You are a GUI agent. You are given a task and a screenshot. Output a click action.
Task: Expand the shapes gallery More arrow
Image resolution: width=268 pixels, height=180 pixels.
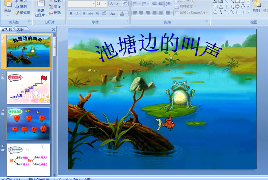pyautogui.click(x=248, y=12)
